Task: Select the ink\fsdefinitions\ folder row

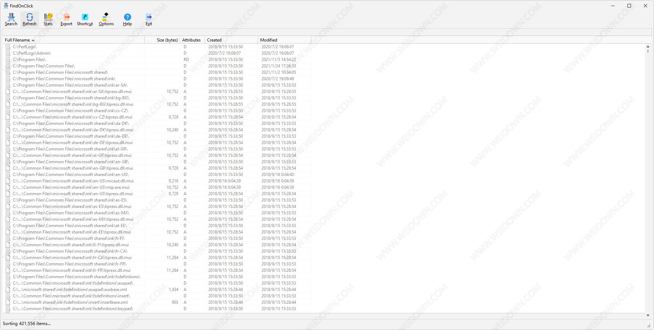Action: [157, 277]
